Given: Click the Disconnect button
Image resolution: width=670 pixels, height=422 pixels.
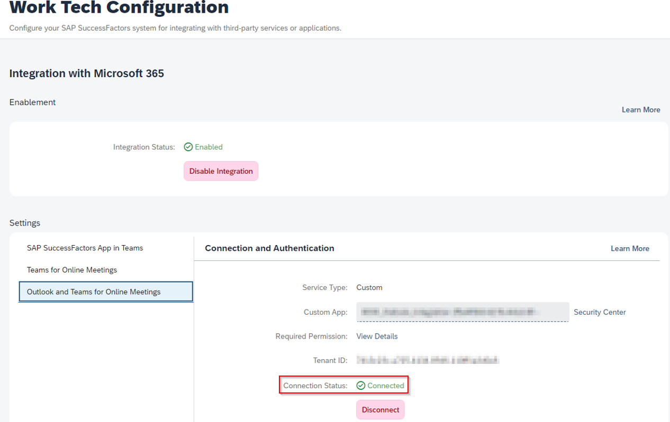Looking at the screenshot, I should pyautogui.click(x=381, y=410).
